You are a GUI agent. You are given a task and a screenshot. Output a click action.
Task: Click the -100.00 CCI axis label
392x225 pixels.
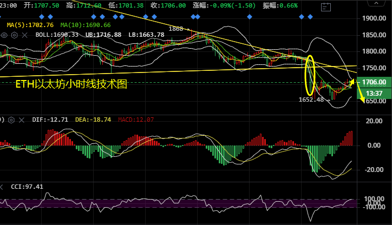374,207
